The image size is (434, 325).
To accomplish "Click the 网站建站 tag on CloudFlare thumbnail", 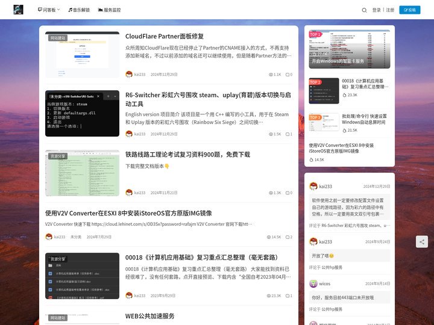I will [58, 38].
